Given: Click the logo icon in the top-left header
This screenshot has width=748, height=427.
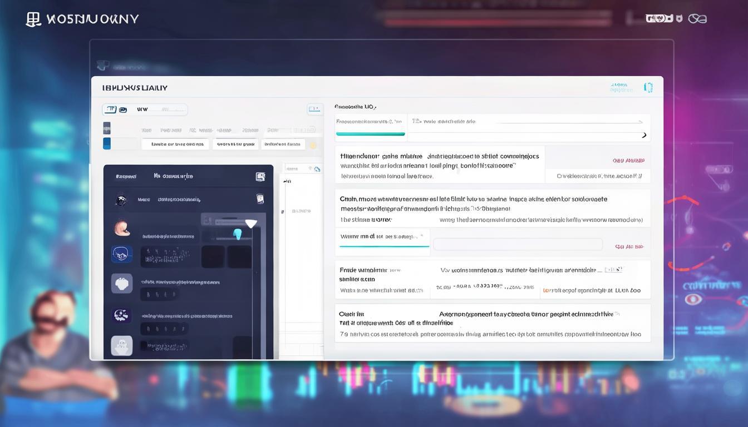Looking at the screenshot, I should click(33, 19).
